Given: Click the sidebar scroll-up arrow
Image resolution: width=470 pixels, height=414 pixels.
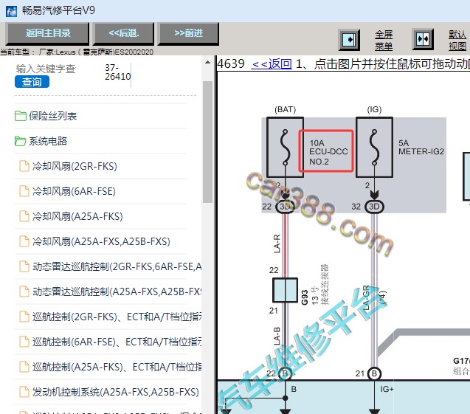Looking at the screenshot, I should click(x=207, y=63).
